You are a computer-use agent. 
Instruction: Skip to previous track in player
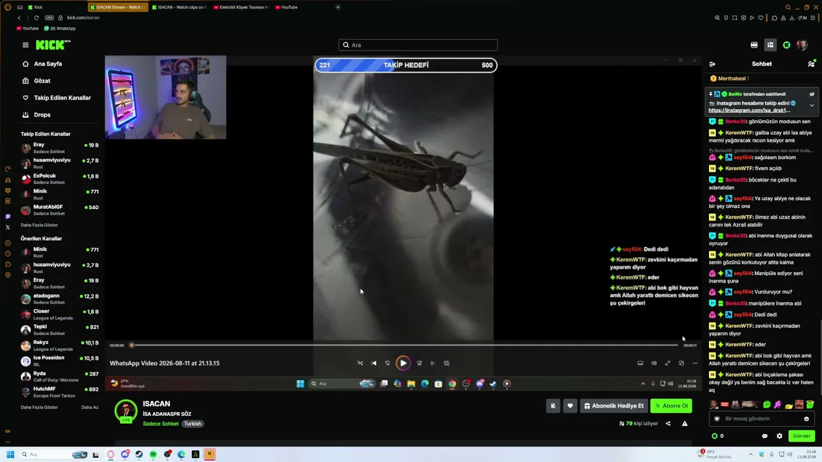point(374,363)
